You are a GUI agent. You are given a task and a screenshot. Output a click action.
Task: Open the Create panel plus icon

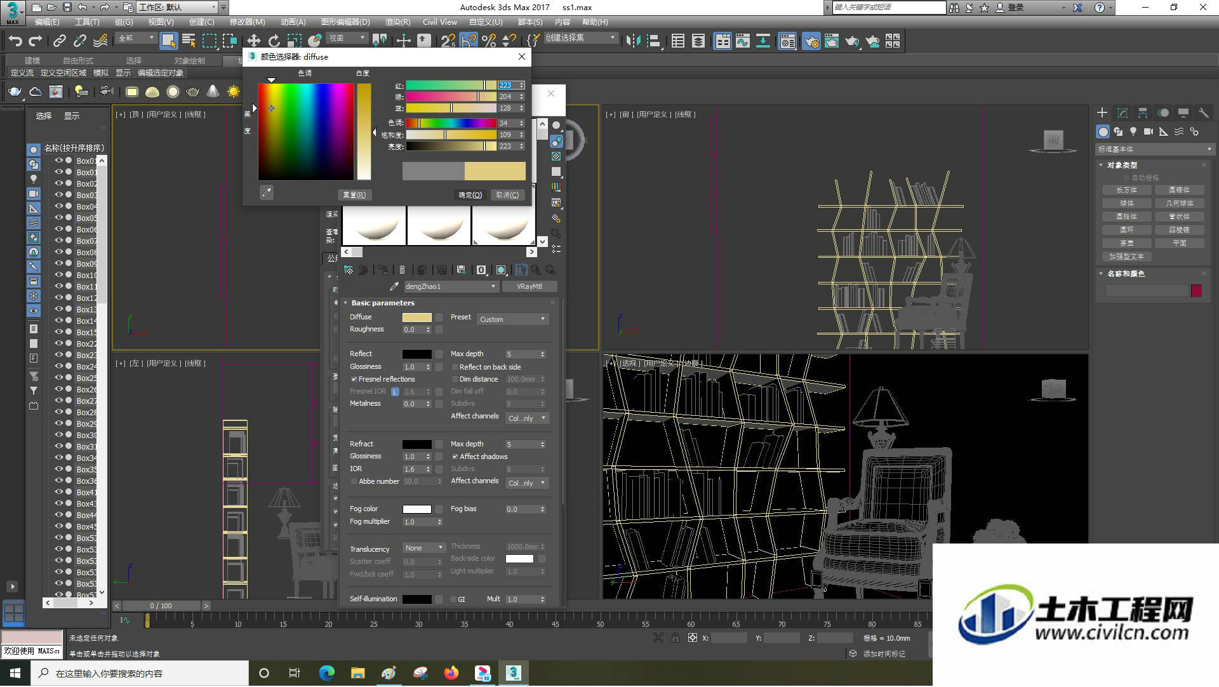tap(1102, 112)
